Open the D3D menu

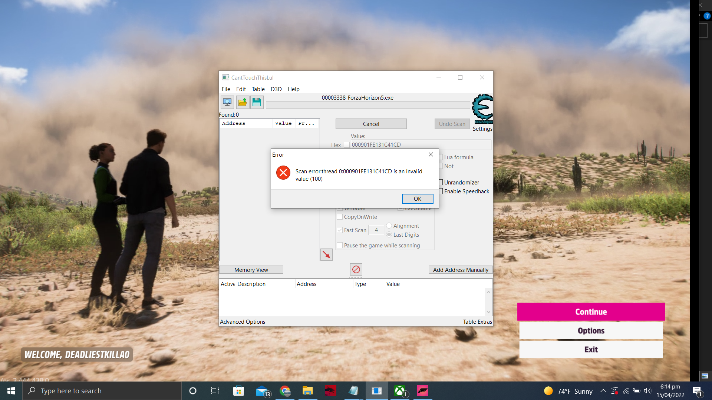tap(276, 89)
